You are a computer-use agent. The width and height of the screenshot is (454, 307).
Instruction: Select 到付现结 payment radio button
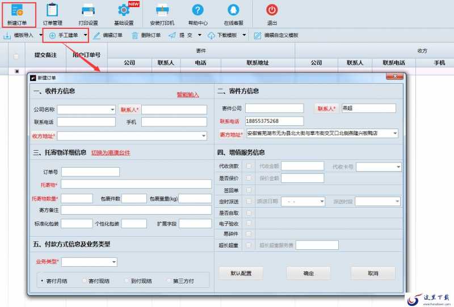coord(127,281)
